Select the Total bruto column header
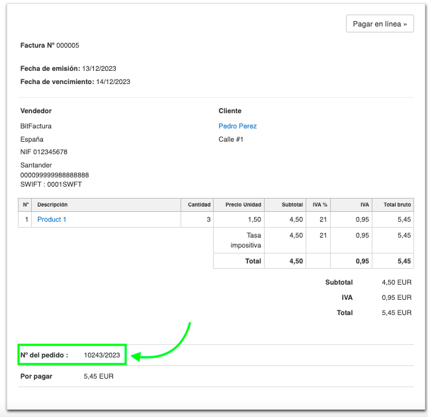This screenshot has width=428, height=417. (x=397, y=205)
